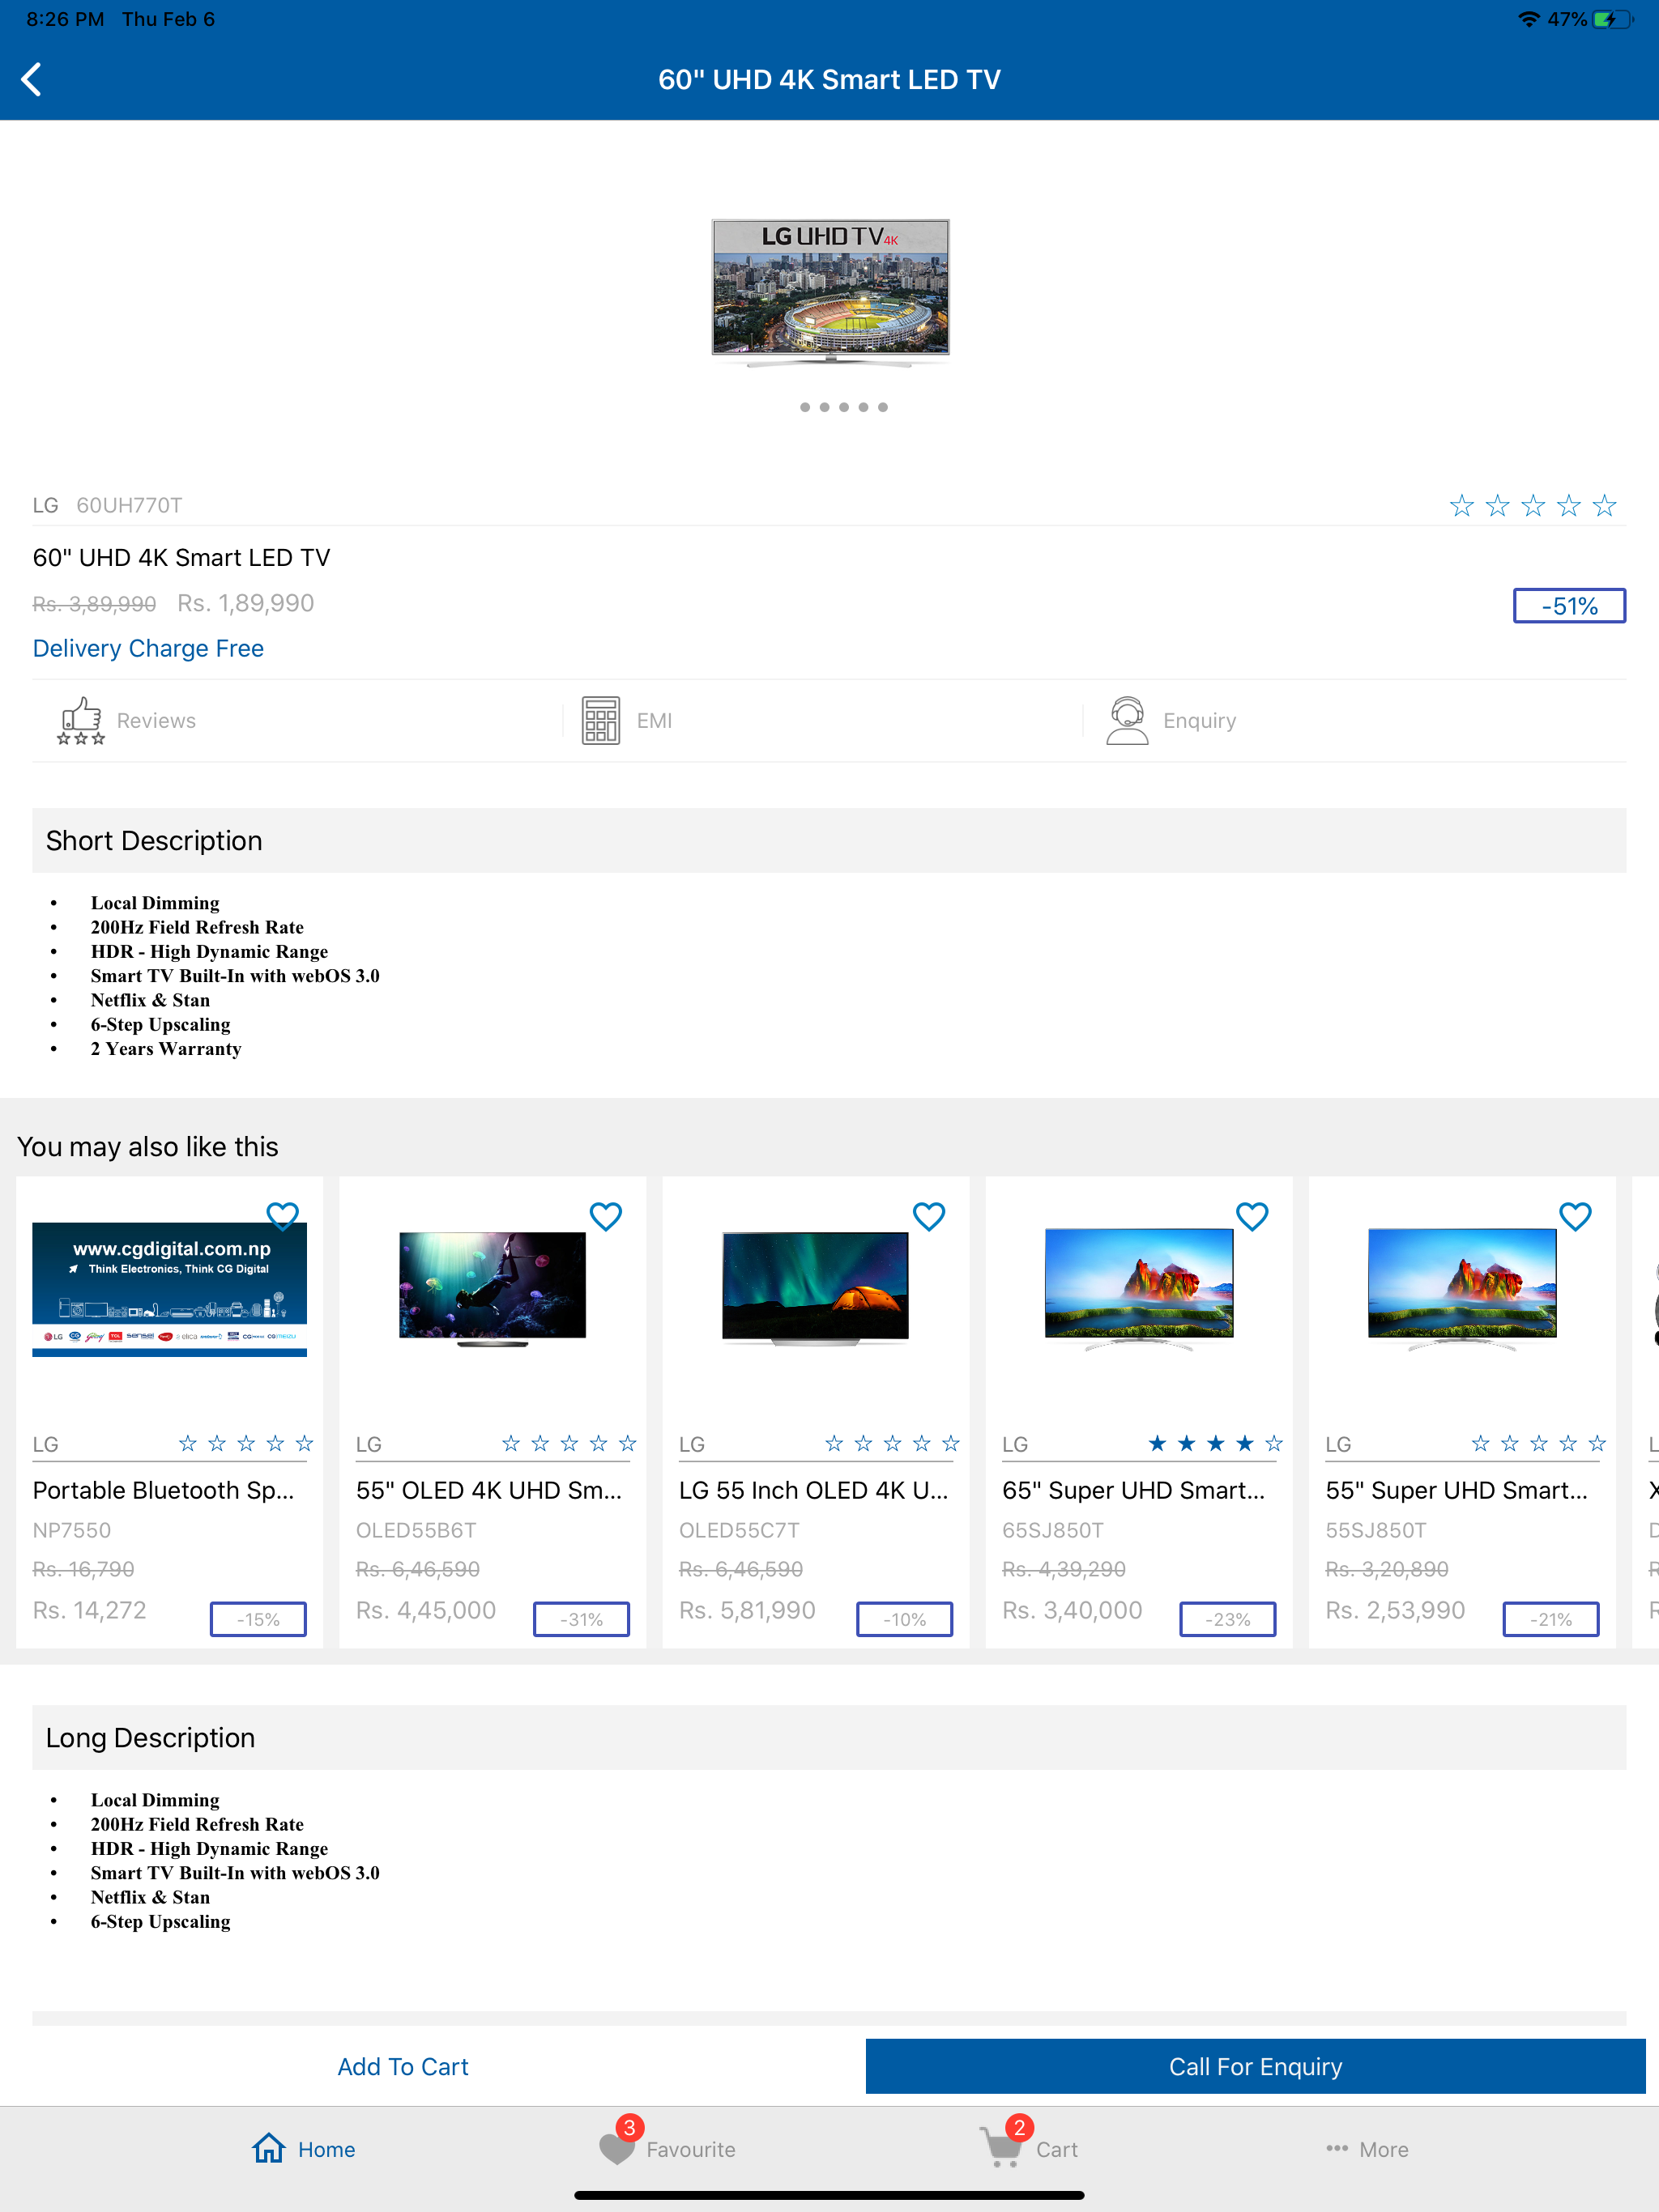Viewport: 1659px width, 2212px height.
Task: Tap 'Portable Bluetooth Sp...' title
Action: (163, 1490)
